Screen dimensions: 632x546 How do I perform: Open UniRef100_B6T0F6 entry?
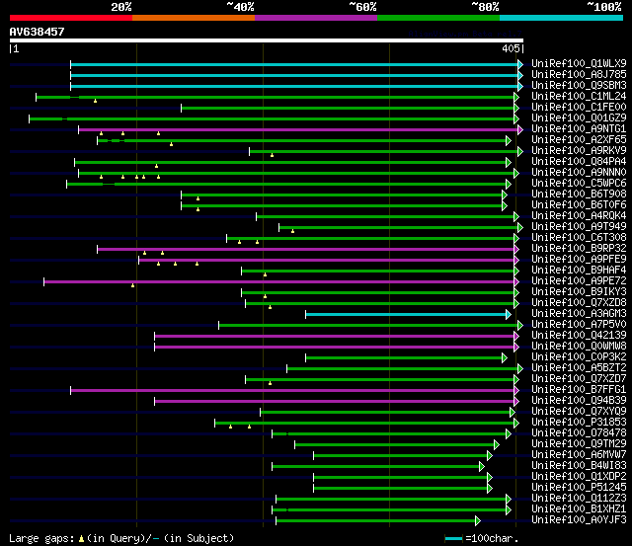579,205
